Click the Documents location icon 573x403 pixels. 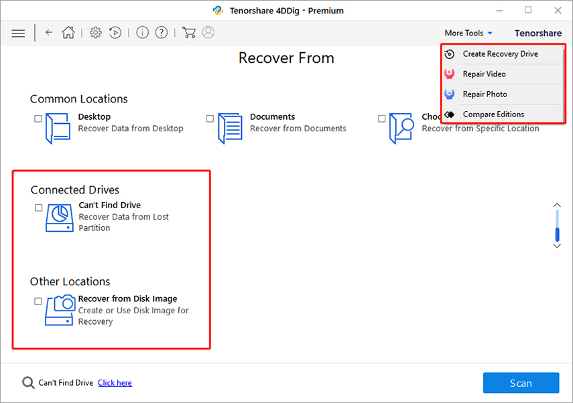coord(231,129)
